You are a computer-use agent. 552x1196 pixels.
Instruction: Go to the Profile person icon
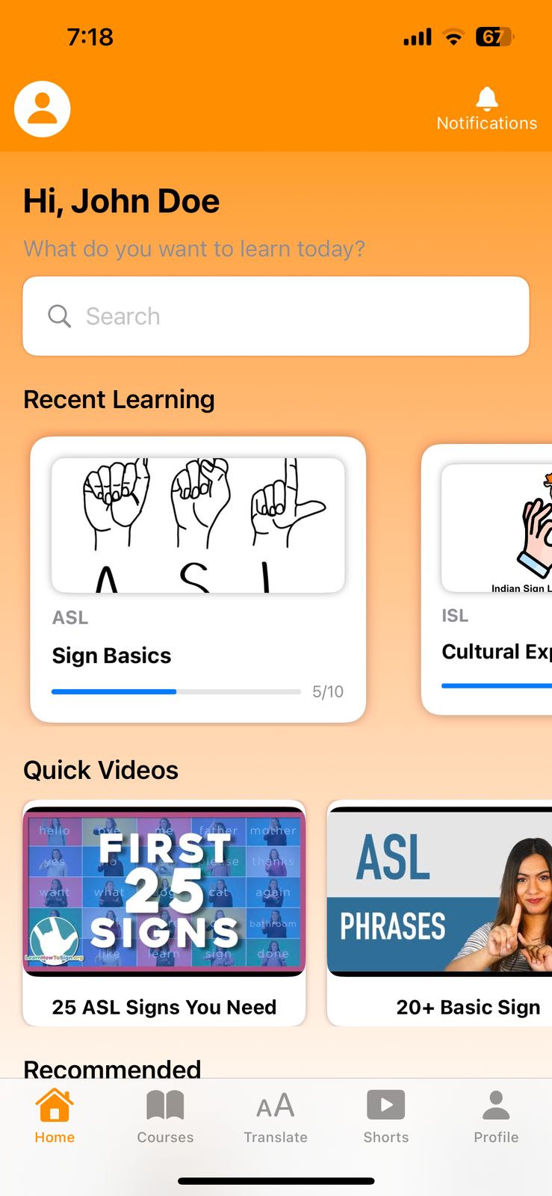pyautogui.click(x=496, y=1105)
